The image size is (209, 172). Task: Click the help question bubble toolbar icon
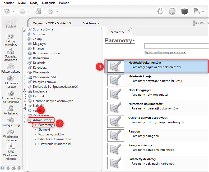click(x=50, y=11)
